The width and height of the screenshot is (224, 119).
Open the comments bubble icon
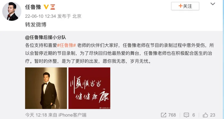pyautogui.click(x=186, y=115)
